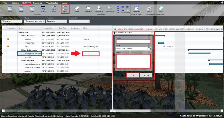The image size is (224, 118).
Task: Select the 28/11/2025 milestone diamond in the Gantt chart
Action: pos(164,46)
